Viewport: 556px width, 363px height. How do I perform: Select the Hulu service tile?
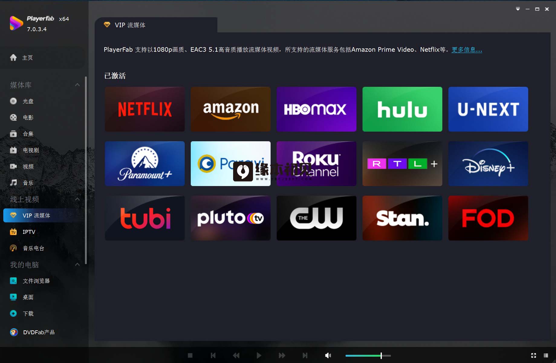click(402, 109)
